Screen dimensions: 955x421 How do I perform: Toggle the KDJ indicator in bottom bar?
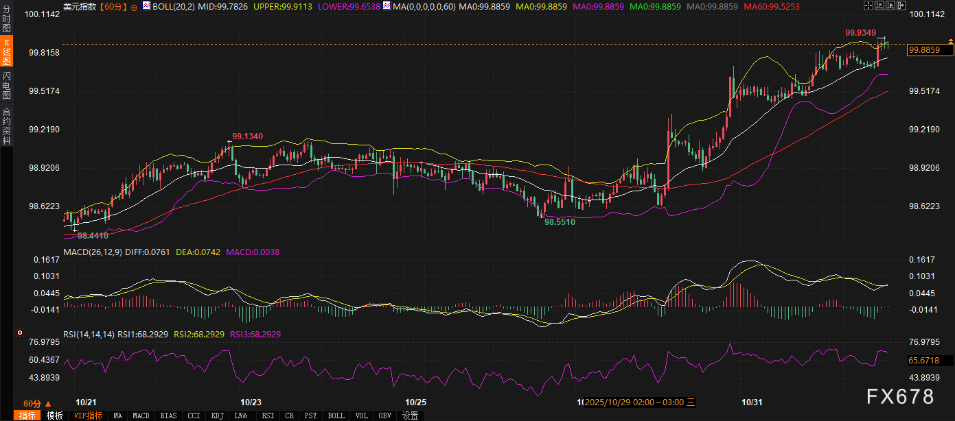217,416
